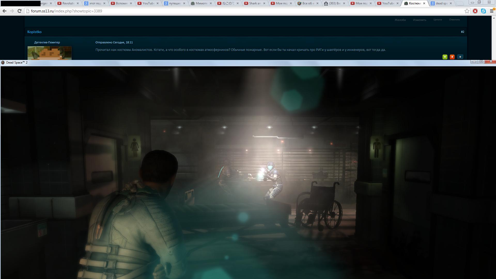Screen dimensions: 496x279
Task: Restore down the Chrome browser window
Action: point(479,3)
